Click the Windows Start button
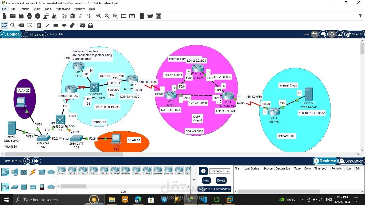This screenshot has width=365, height=205. (x=6, y=200)
